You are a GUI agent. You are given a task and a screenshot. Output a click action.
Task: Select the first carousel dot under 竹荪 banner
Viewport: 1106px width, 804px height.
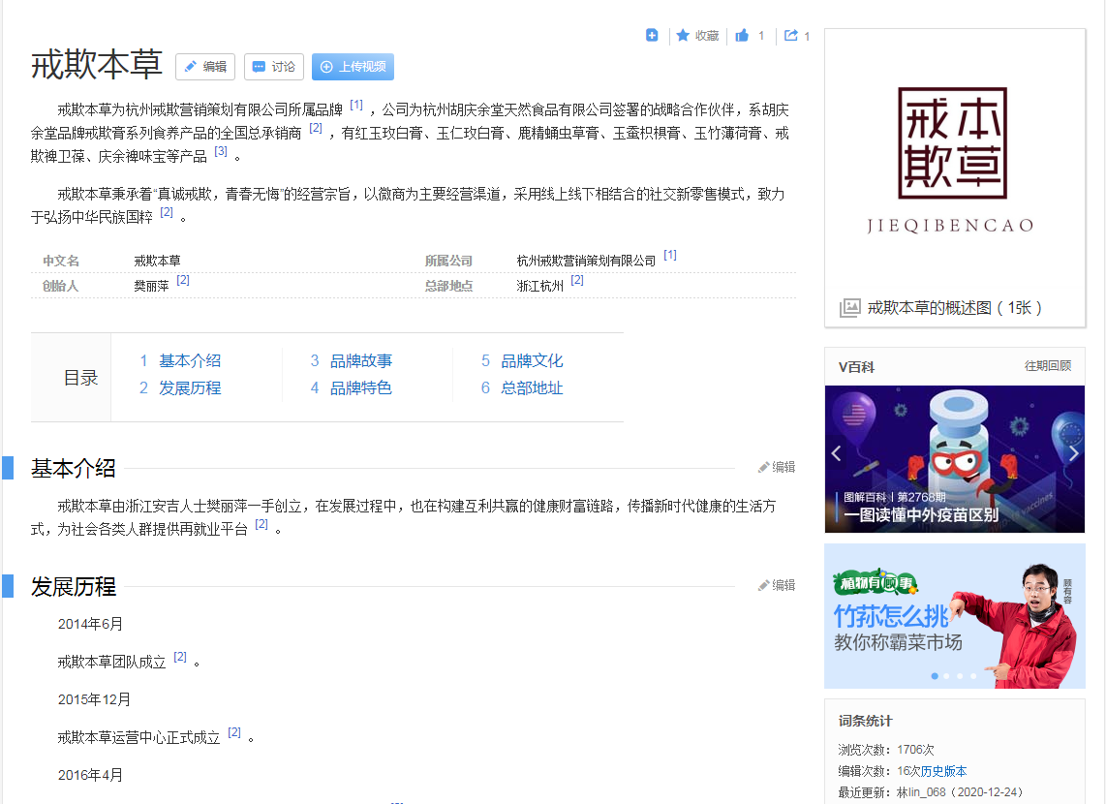coord(935,676)
